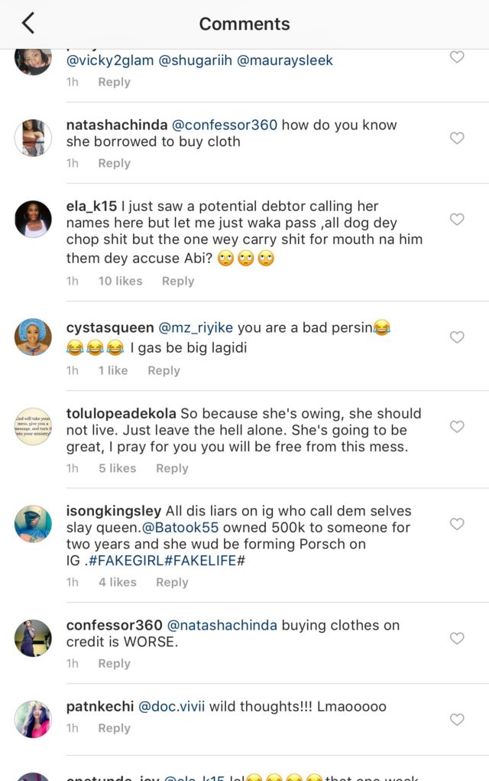View cystasqueen's profile photo
The width and height of the screenshot is (489, 781).
click(x=33, y=337)
